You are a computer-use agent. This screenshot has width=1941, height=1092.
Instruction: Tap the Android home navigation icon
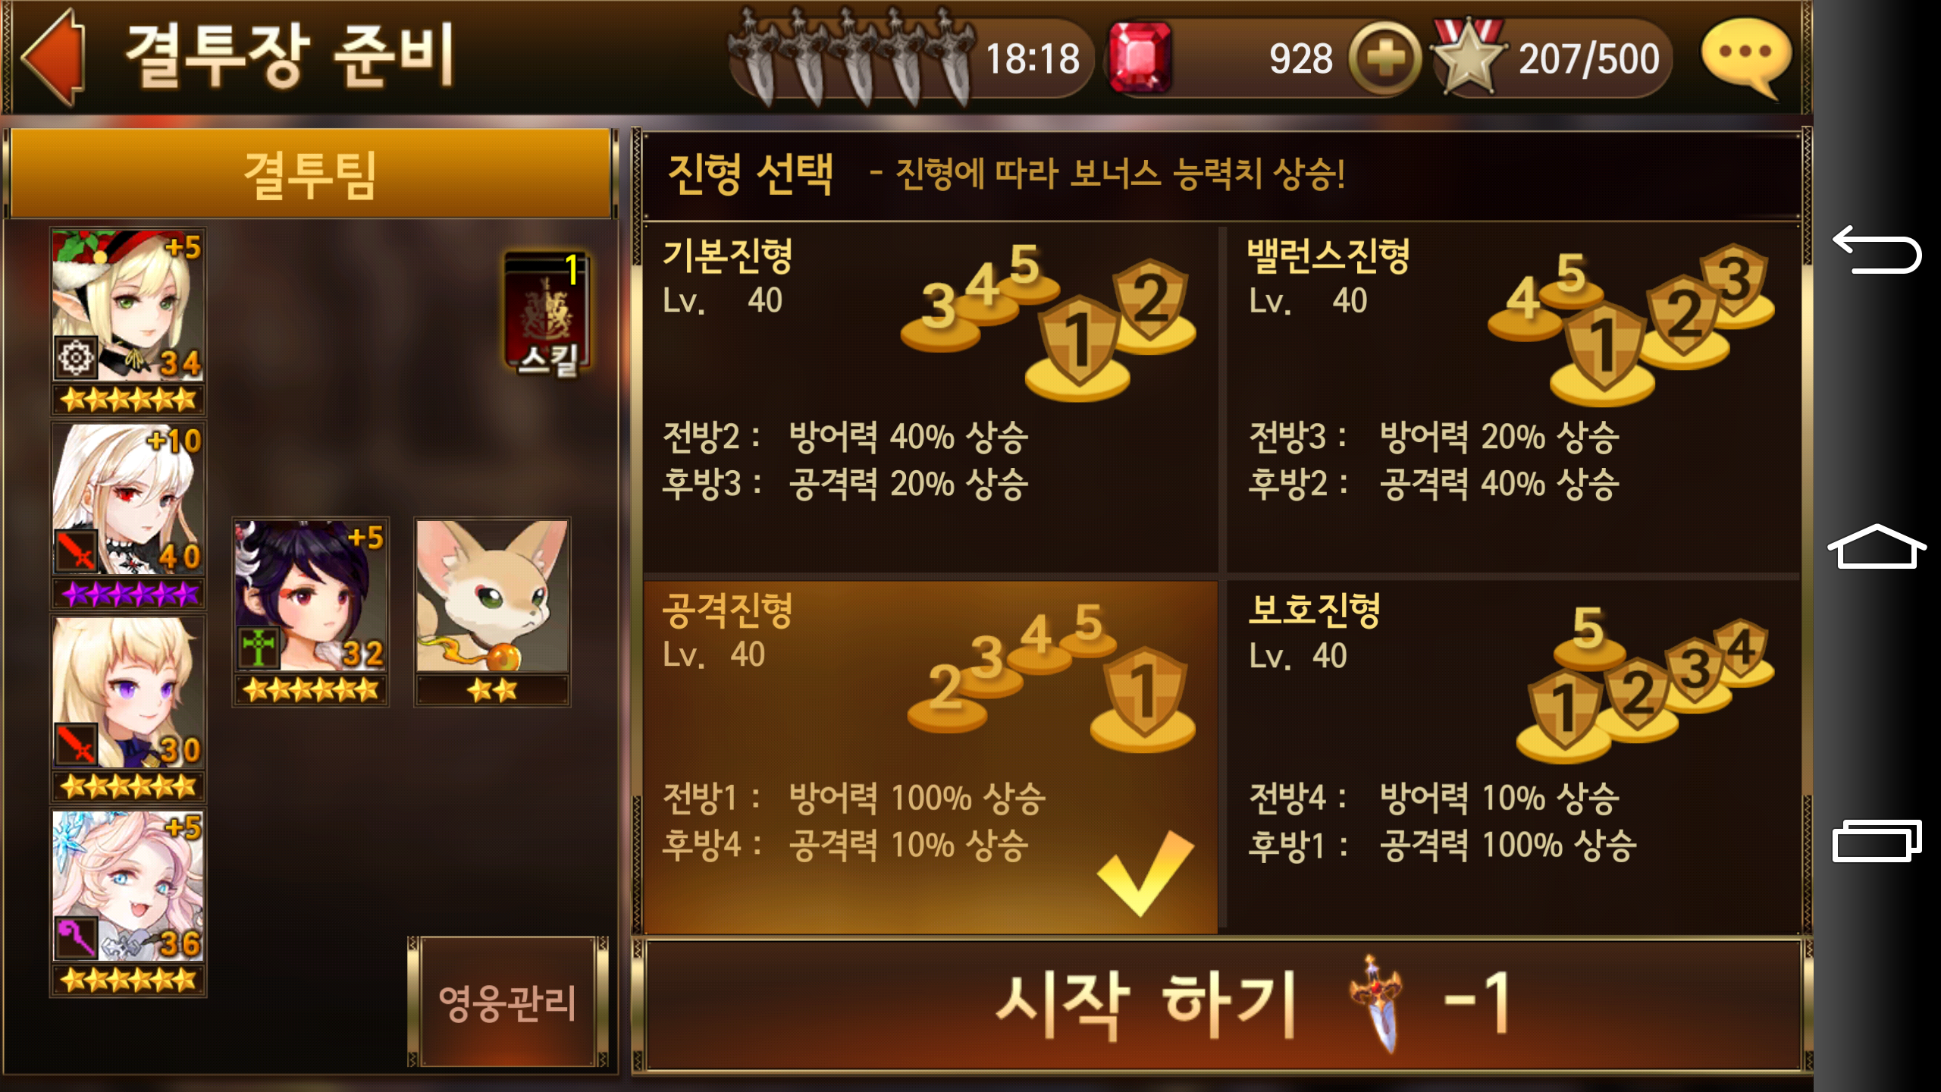1876,546
